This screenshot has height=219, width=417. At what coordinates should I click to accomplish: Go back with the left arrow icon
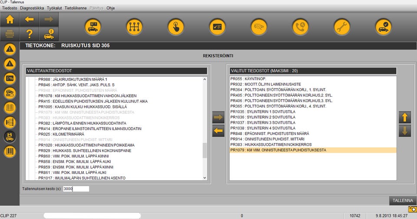(29, 20)
